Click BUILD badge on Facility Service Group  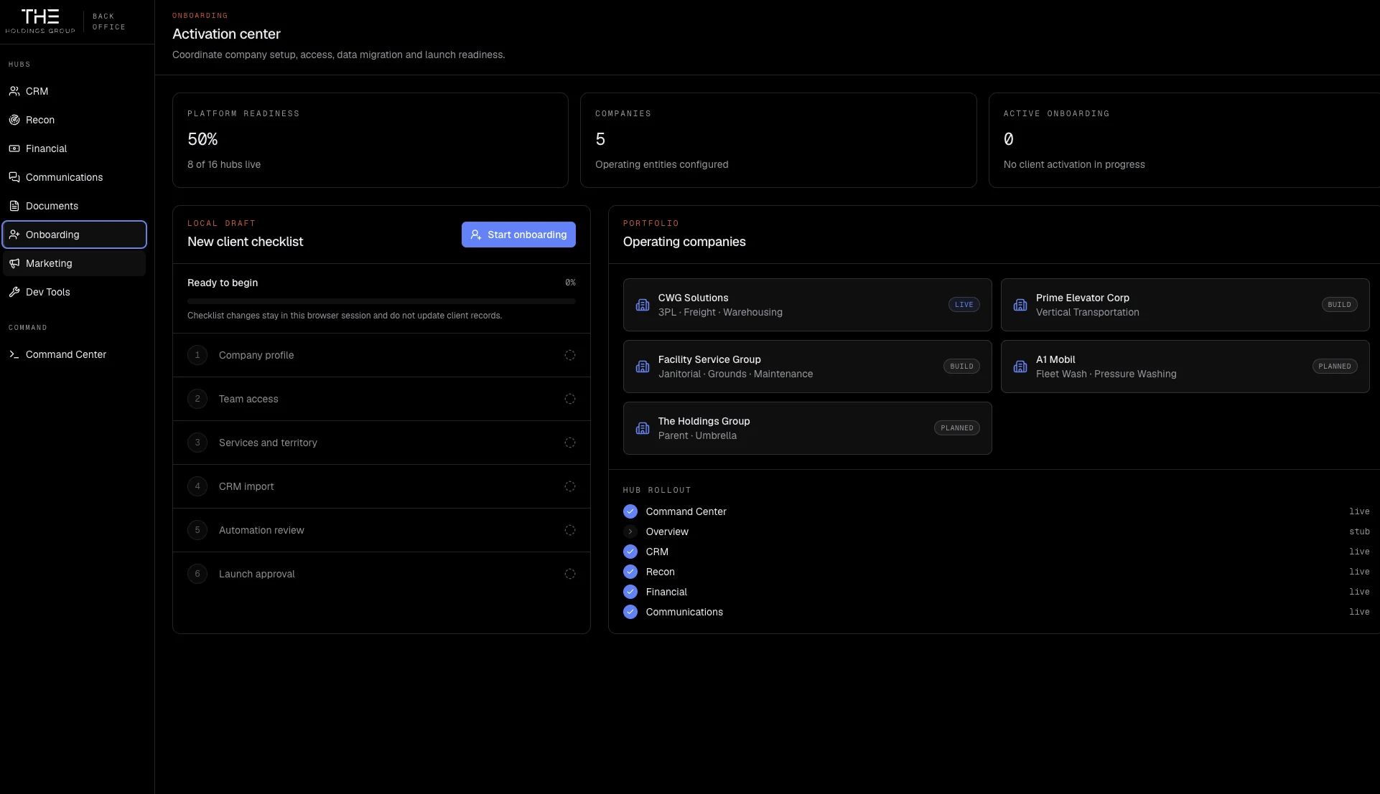point(961,367)
